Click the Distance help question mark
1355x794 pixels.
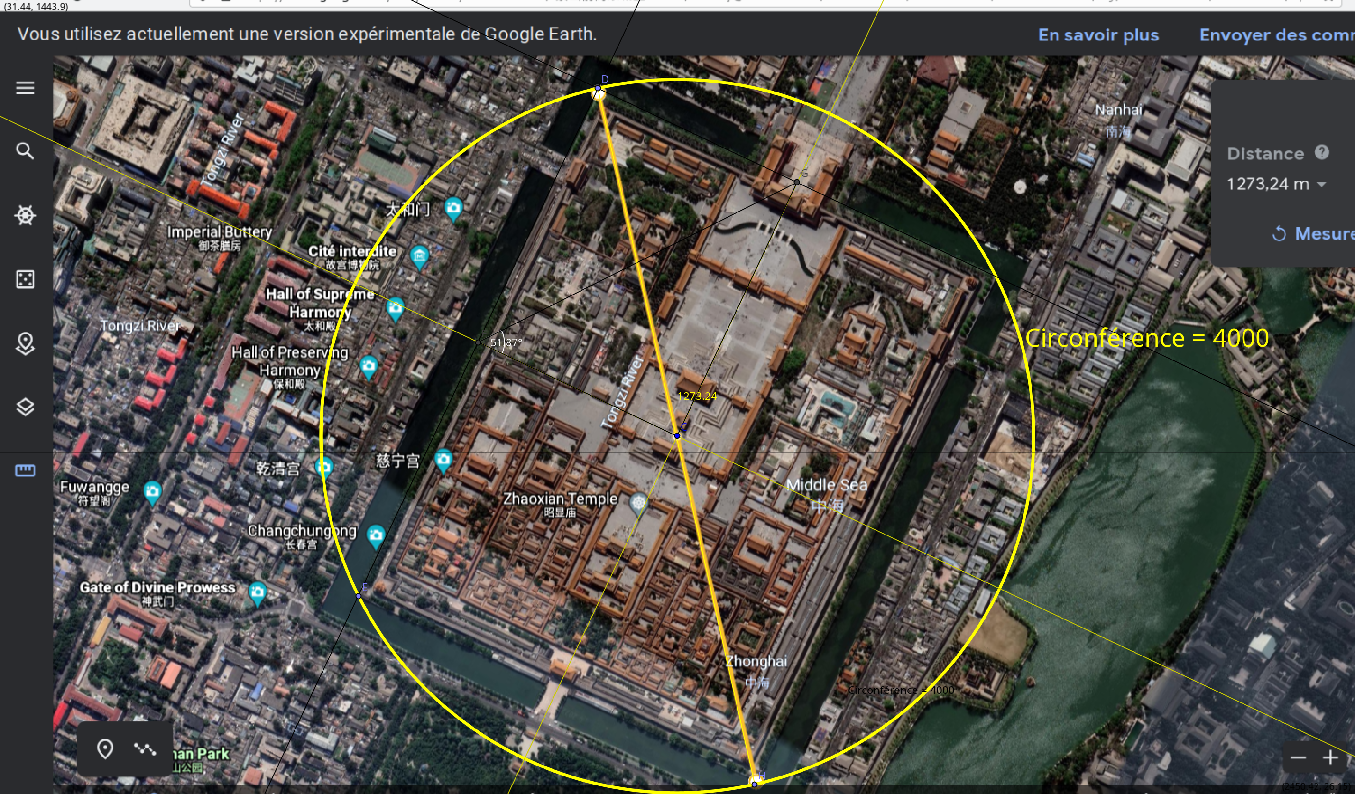pos(1322,153)
